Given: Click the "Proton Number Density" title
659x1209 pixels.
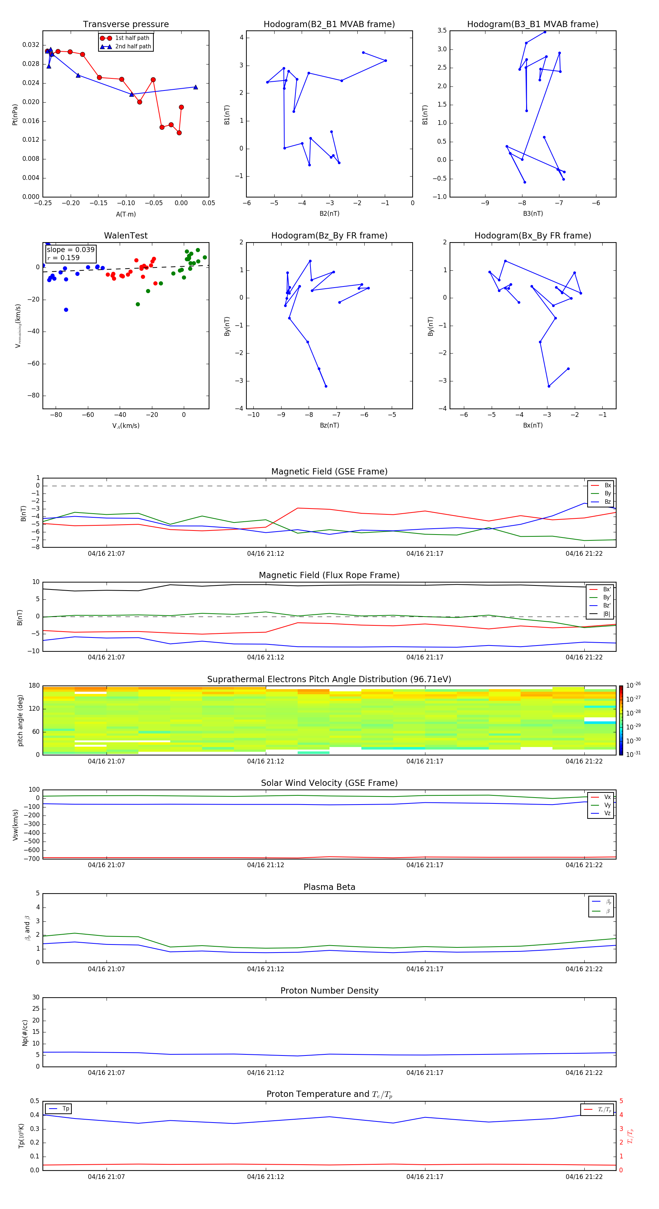Looking at the screenshot, I should coord(329,991).
